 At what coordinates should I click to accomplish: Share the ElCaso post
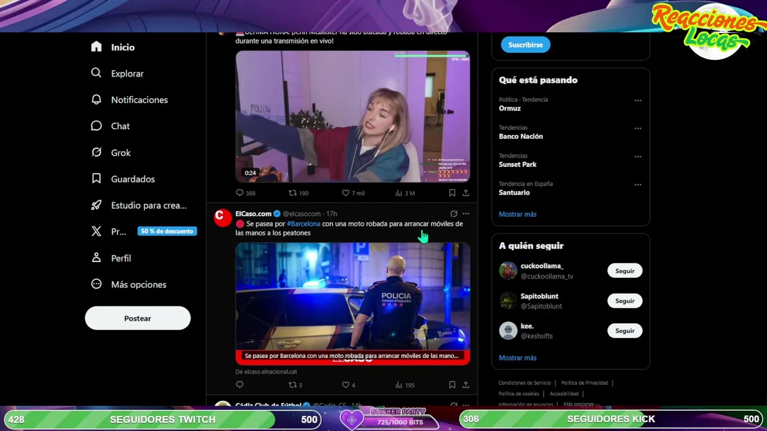[x=466, y=385]
